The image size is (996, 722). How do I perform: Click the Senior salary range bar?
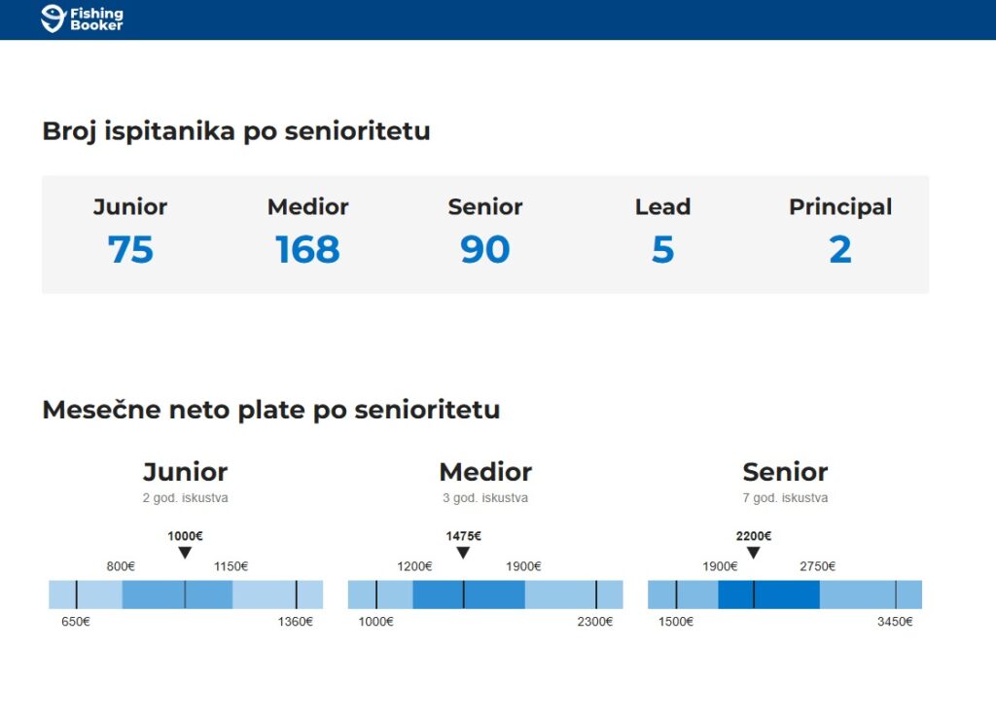(785, 595)
